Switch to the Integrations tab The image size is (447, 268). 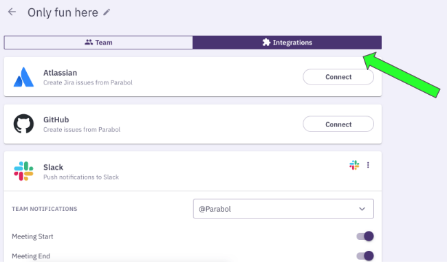pos(287,43)
